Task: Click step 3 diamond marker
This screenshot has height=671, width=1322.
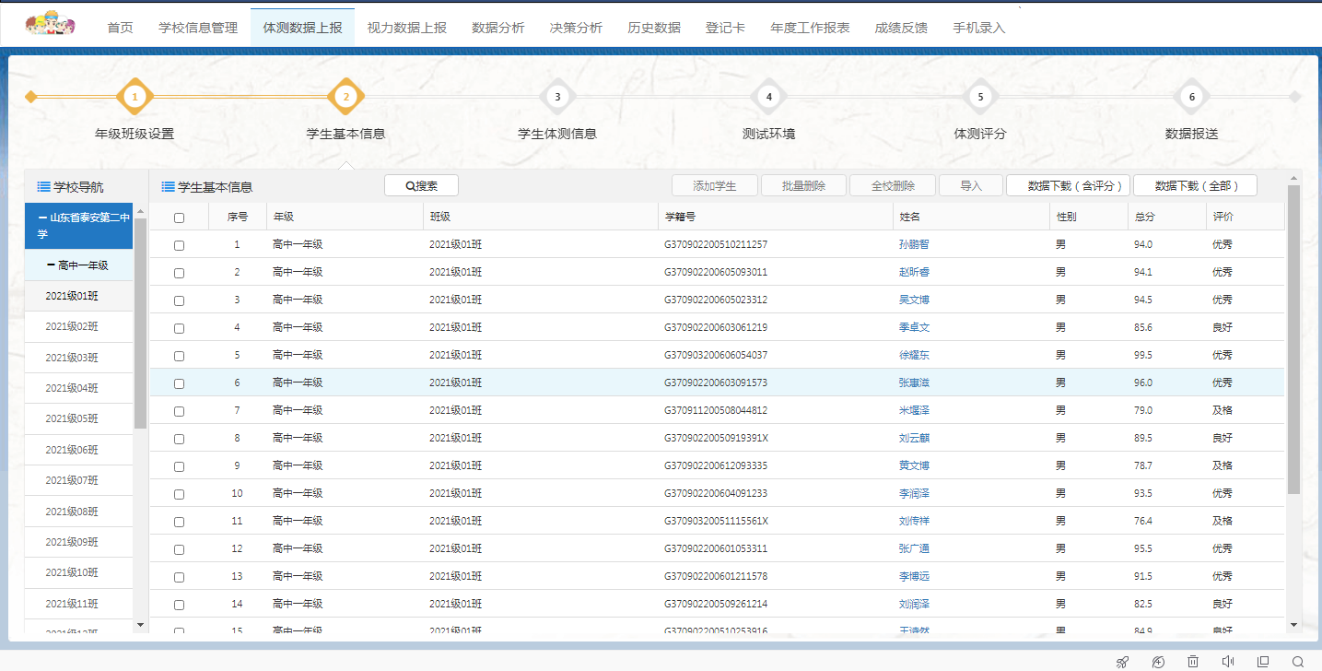Action: click(557, 97)
